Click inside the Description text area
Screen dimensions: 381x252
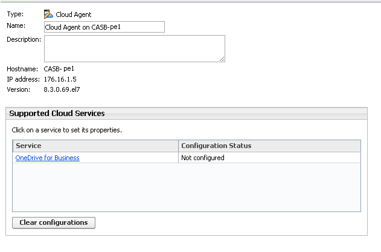pyautogui.click(x=135, y=49)
